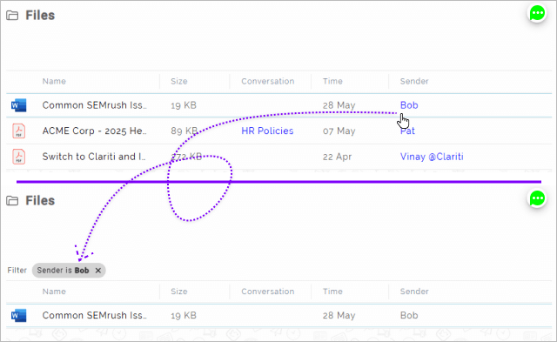The image size is (557, 342).
Task: Open the HR Policies conversation link
Action: click(x=267, y=131)
